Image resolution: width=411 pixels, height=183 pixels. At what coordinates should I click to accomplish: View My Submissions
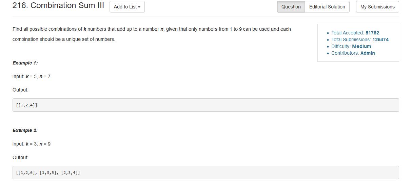[377, 7]
